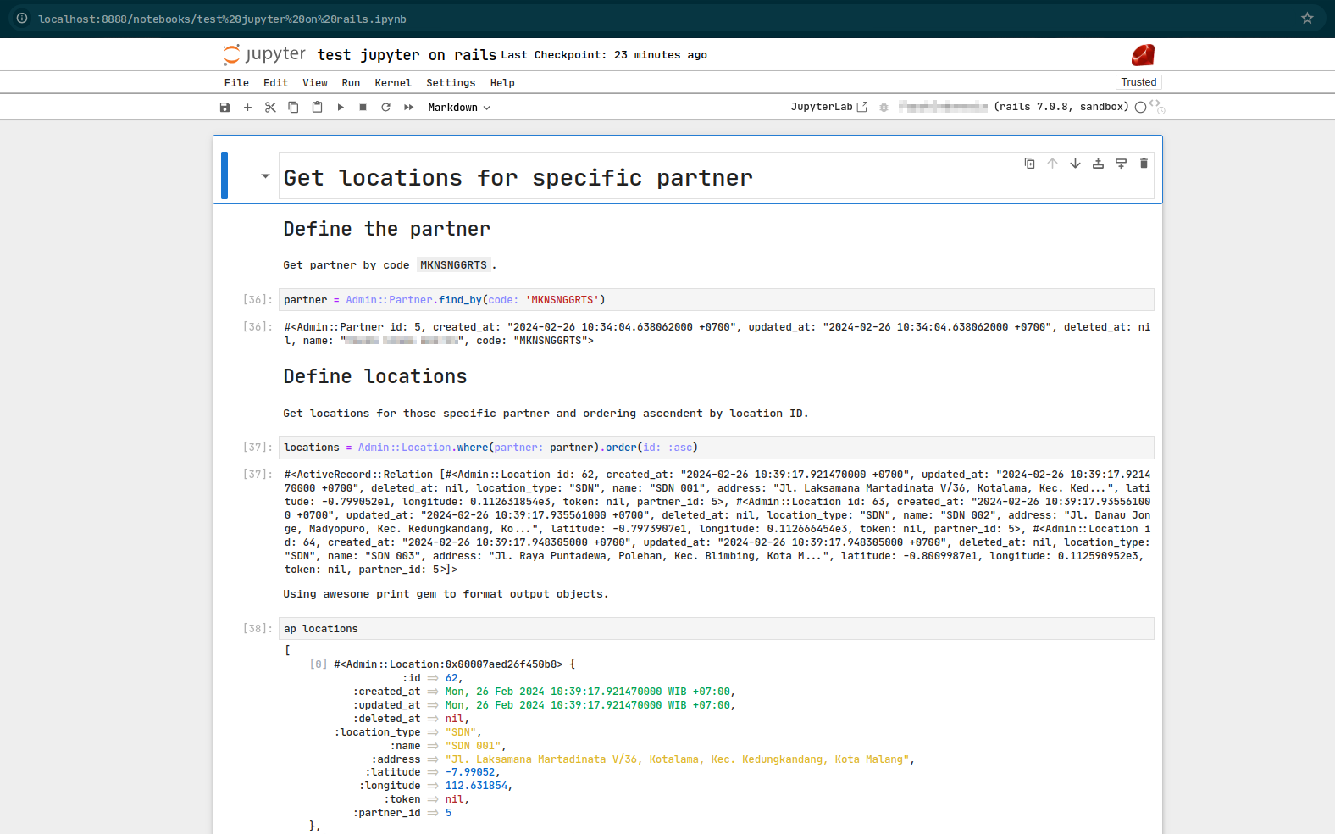Restart the kernel with circular arrow icon
1335x834 pixels.
(x=385, y=108)
